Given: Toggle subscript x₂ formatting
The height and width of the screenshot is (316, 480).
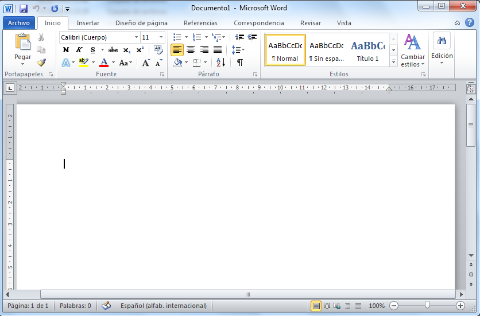Looking at the screenshot, I should point(127,50).
